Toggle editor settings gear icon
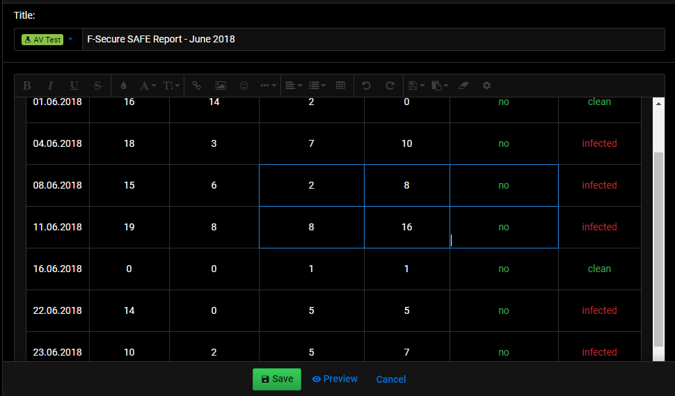 coord(487,86)
